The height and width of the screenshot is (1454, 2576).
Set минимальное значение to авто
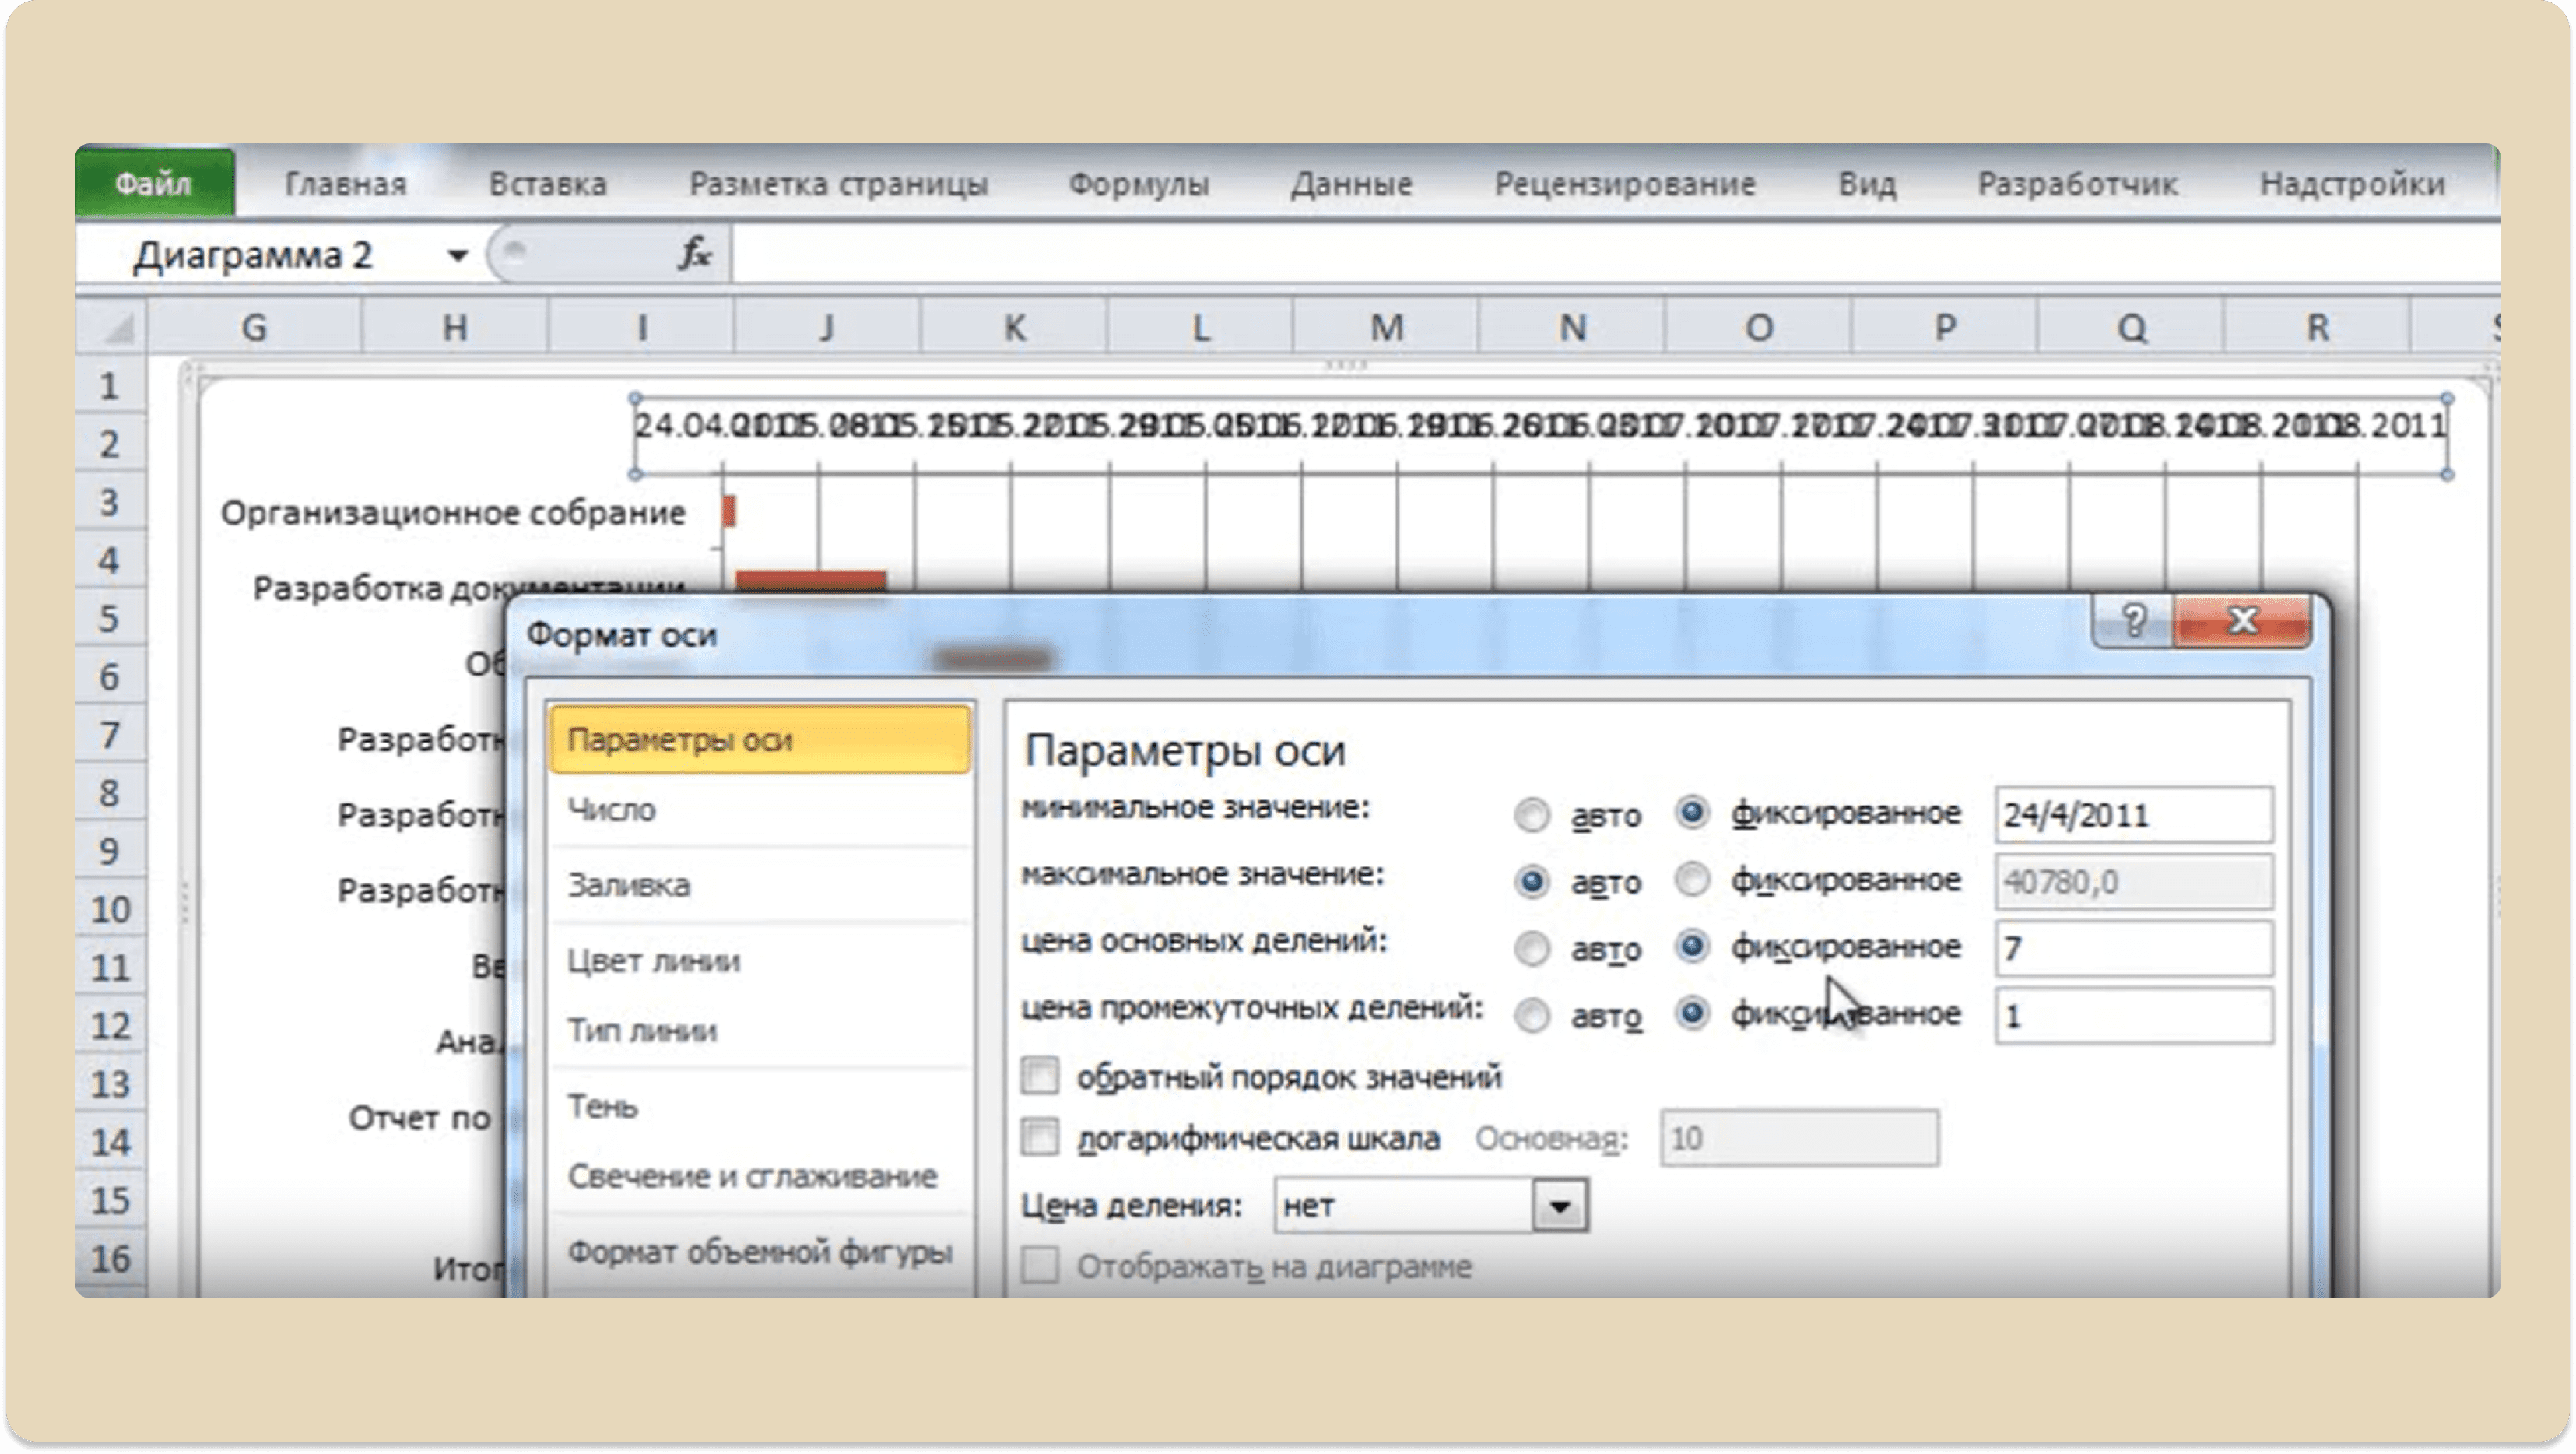tap(1532, 815)
